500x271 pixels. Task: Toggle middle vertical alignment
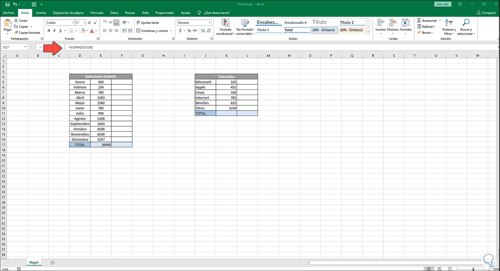click(x=111, y=23)
